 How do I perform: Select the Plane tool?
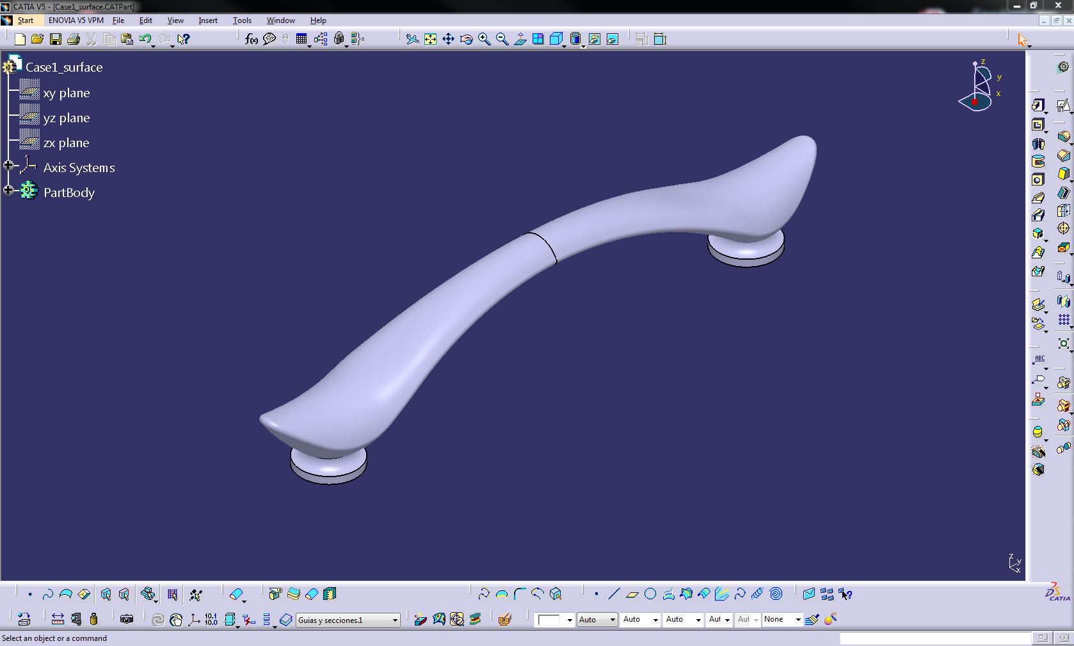pos(632,594)
